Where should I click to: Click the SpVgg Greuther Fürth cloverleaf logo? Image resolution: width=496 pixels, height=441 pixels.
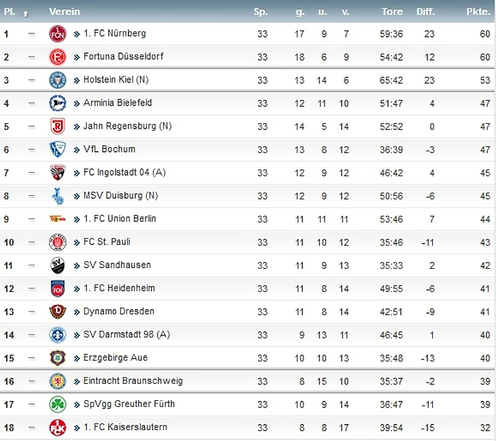pyautogui.click(x=57, y=404)
